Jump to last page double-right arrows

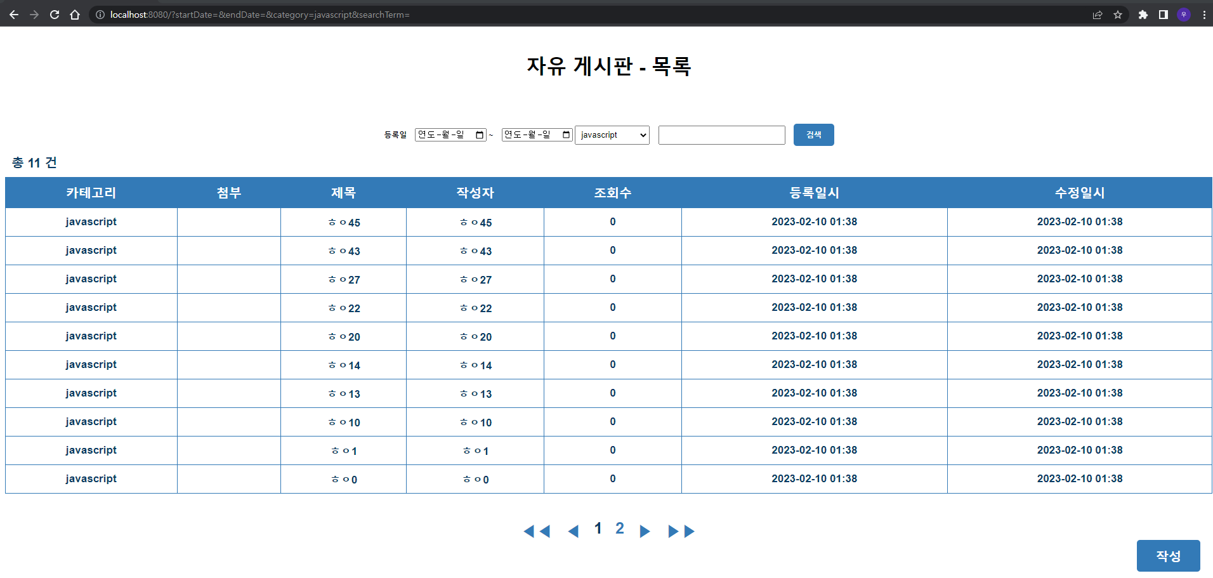(681, 531)
